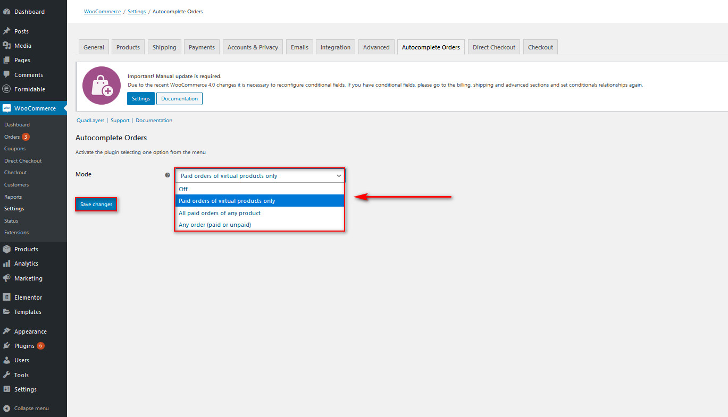Open the Advanced settings tab
The height and width of the screenshot is (417, 728).
point(376,47)
